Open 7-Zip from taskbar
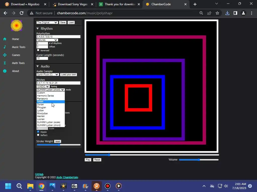 (75, 186)
